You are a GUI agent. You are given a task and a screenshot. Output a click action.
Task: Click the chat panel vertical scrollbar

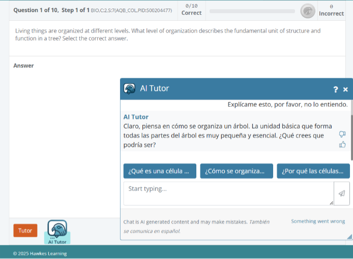coord(351,137)
